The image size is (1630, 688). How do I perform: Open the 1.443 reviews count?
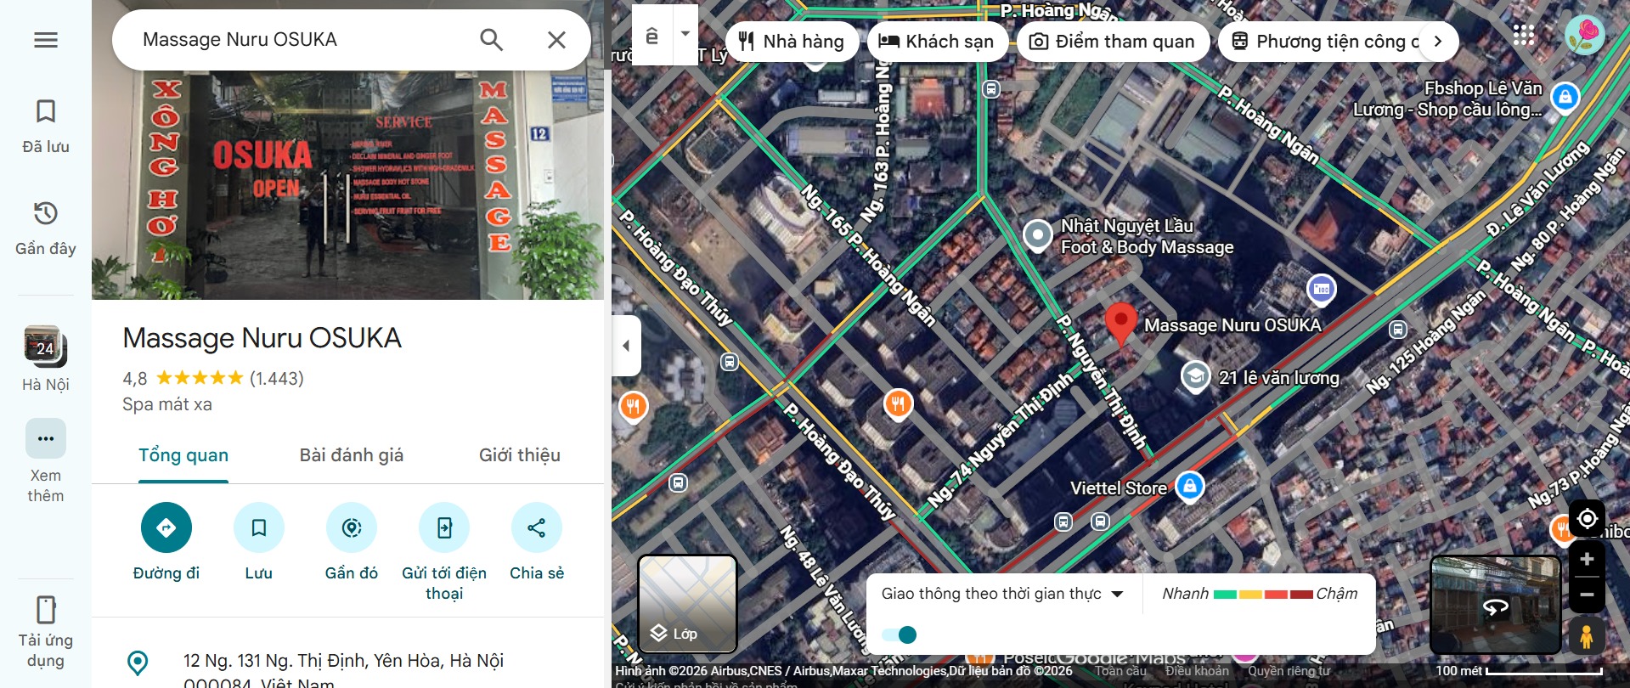(x=277, y=378)
